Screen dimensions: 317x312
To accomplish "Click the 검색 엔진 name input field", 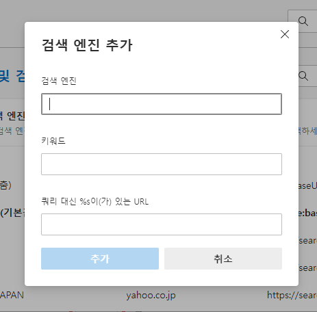I will point(162,104).
